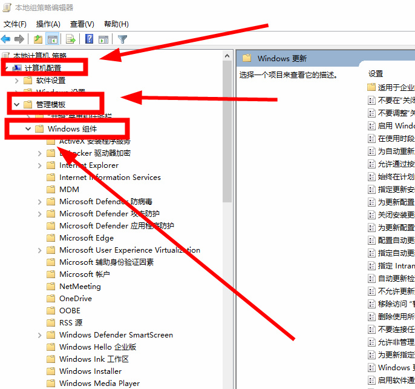Image resolution: width=415 pixels, height=389 pixels.
Task: Expand the Internet Explorer folder node
Action: click(x=40, y=165)
